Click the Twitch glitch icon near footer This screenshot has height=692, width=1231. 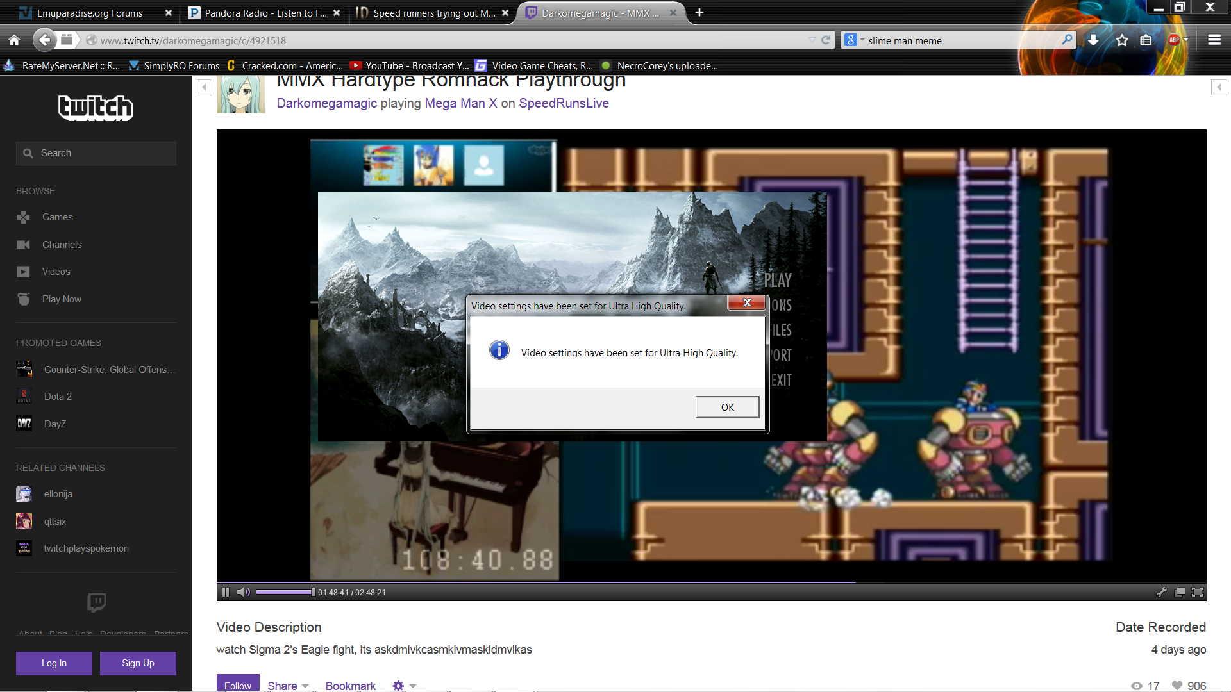(x=96, y=602)
